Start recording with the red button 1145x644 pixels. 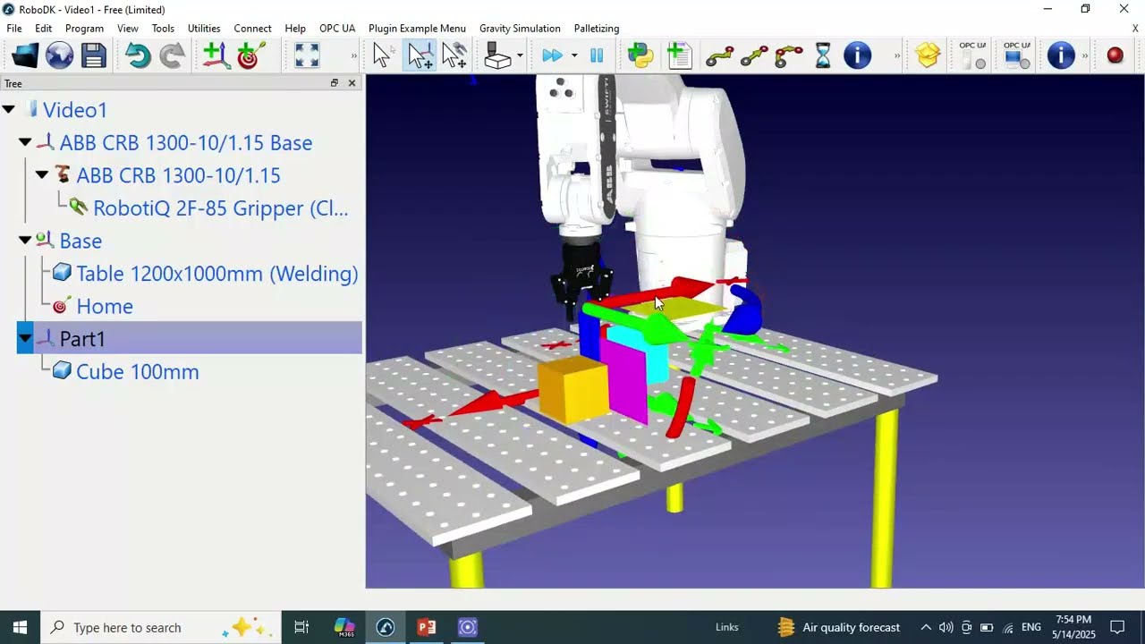point(1115,55)
